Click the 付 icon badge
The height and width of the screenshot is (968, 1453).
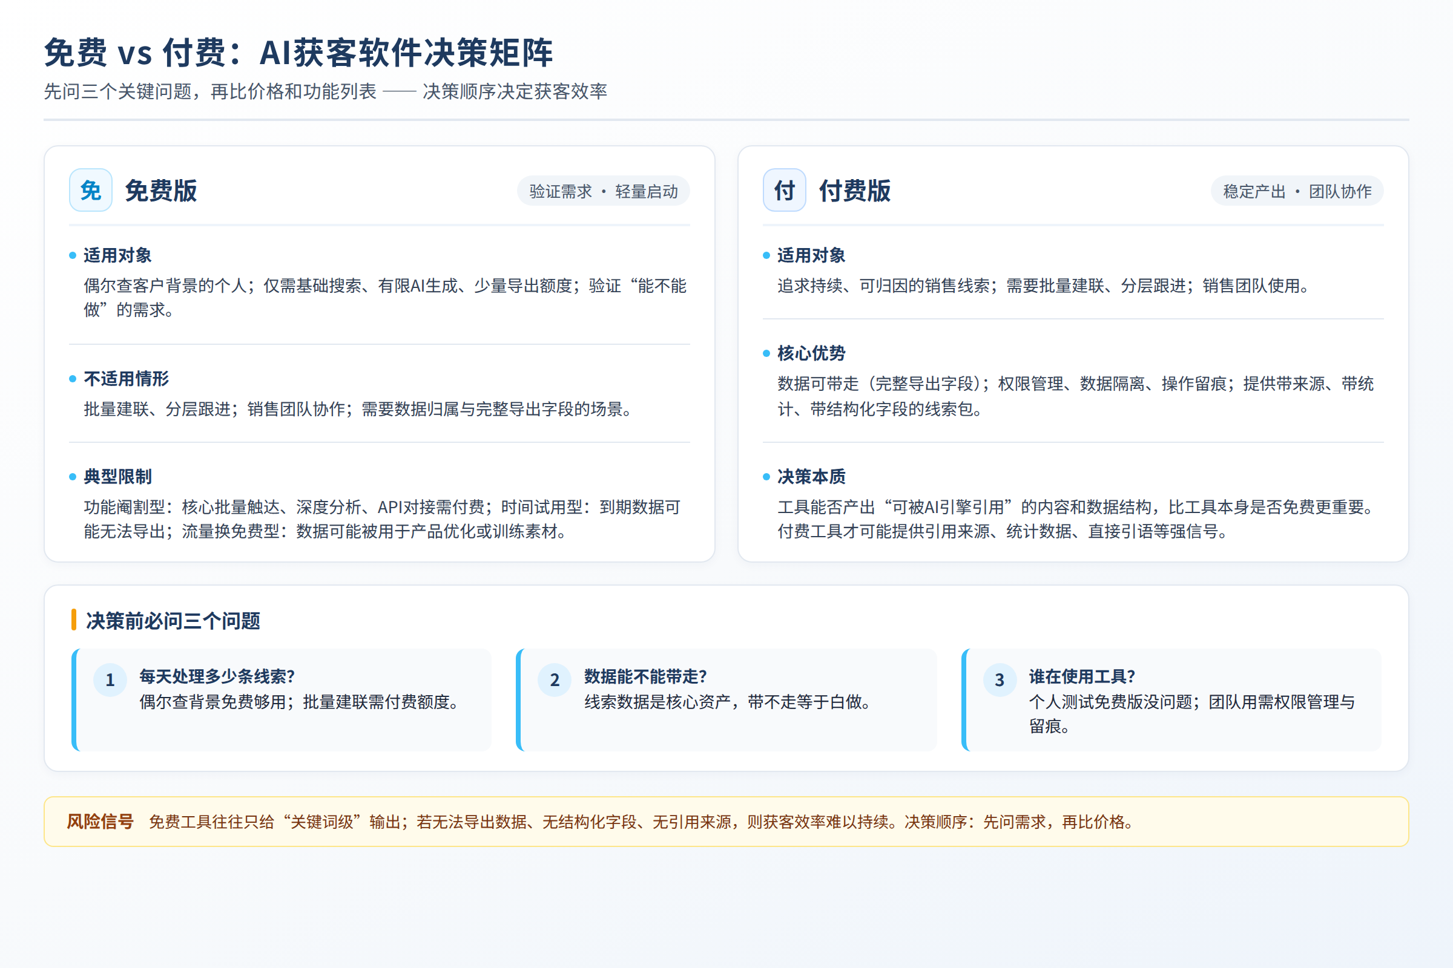[785, 190]
